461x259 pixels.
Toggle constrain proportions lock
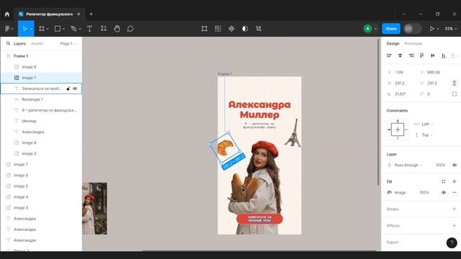[455, 83]
